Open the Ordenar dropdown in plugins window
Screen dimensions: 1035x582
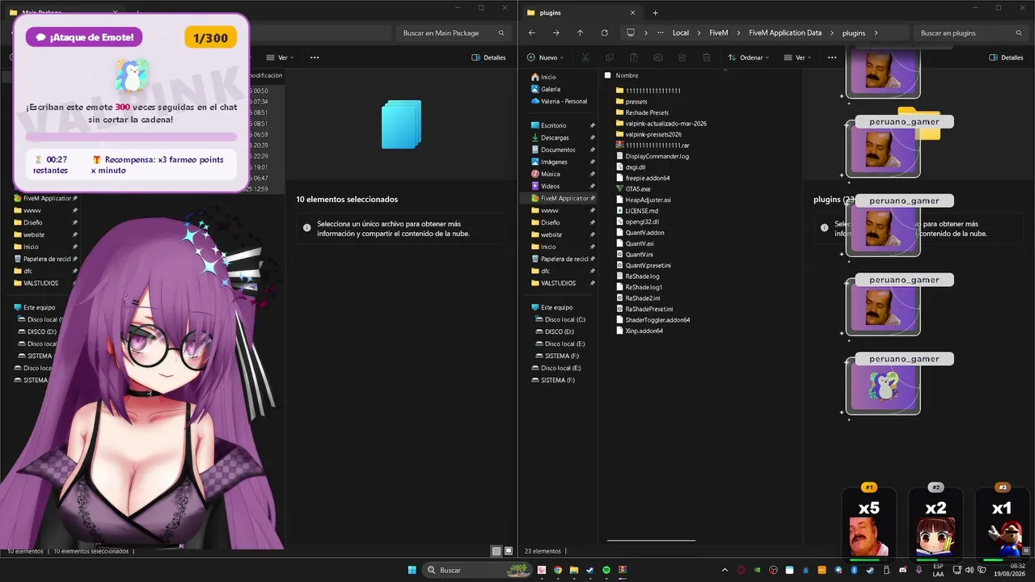pyautogui.click(x=748, y=57)
